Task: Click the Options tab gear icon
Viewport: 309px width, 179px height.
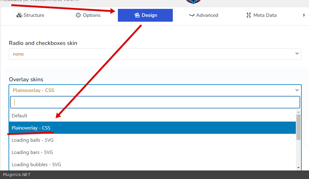Action: [78, 15]
